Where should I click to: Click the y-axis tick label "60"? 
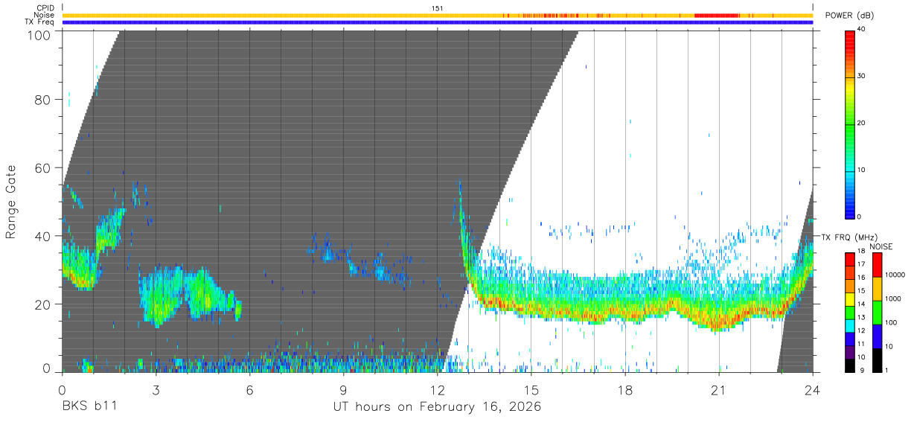pos(42,168)
